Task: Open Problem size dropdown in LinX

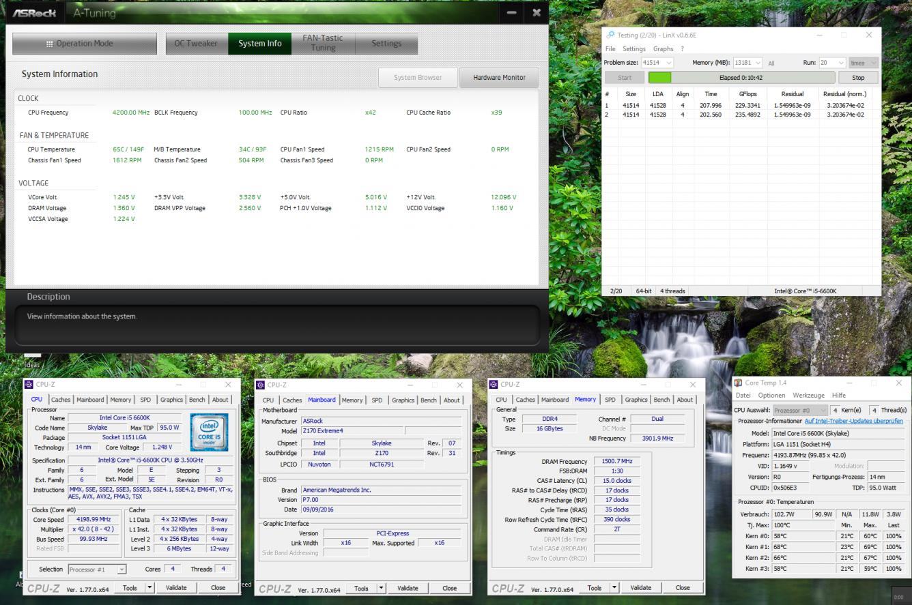Action: click(668, 63)
